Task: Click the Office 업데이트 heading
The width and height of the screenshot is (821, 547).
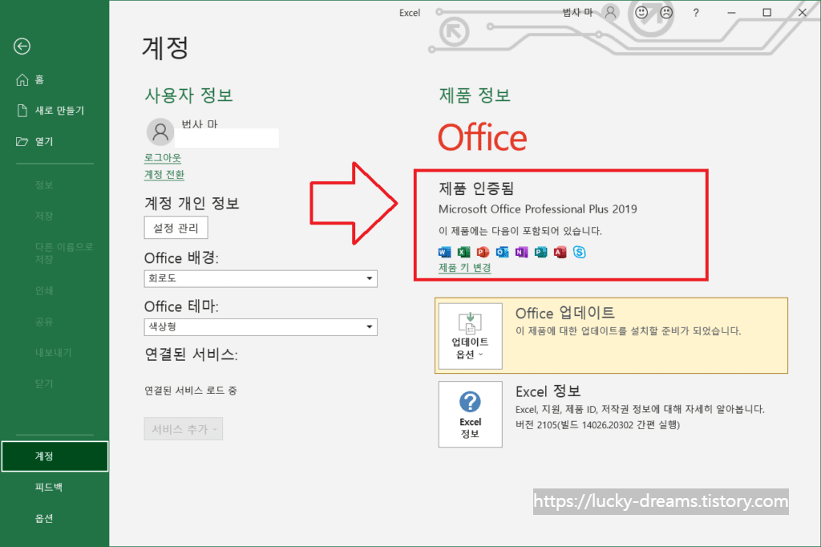Action: pos(565,313)
